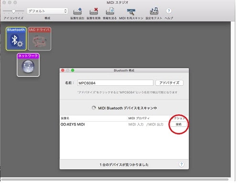Click the Add Device toolbar icon
239x185 pixels.
[77, 11]
